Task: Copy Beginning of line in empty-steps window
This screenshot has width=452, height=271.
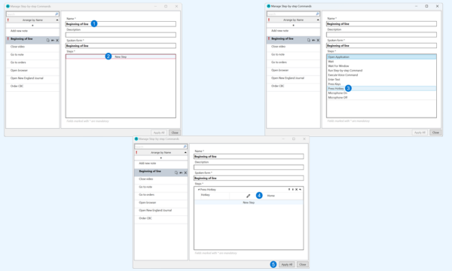Action: tap(48, 40)
